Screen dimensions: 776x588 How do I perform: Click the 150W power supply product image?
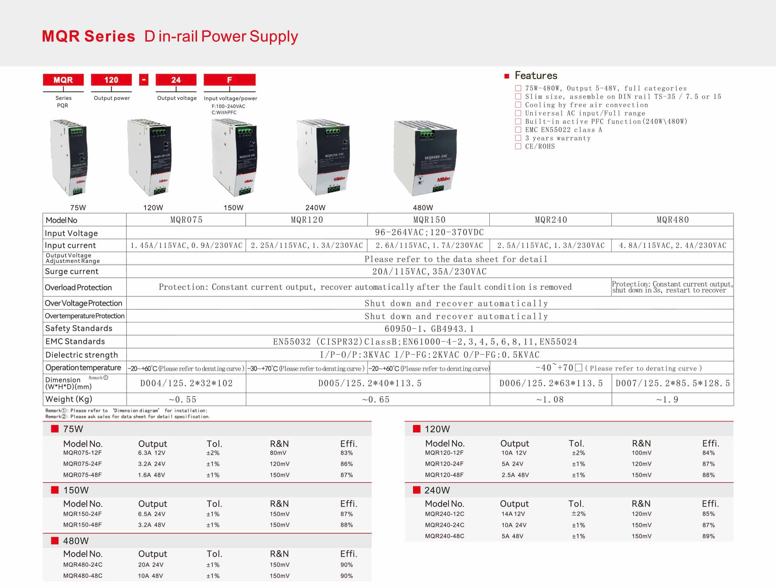[234, 157]
